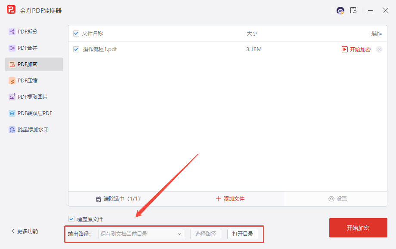Go back with 更多功能
This screenshot has height=249, width=396.
(25, 231)
